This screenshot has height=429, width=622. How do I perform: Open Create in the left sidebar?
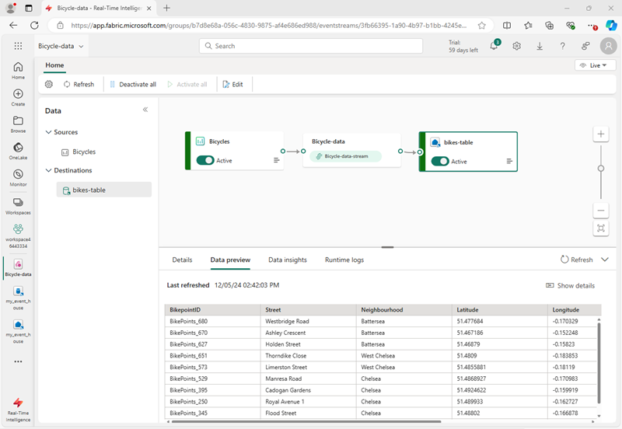18,98
